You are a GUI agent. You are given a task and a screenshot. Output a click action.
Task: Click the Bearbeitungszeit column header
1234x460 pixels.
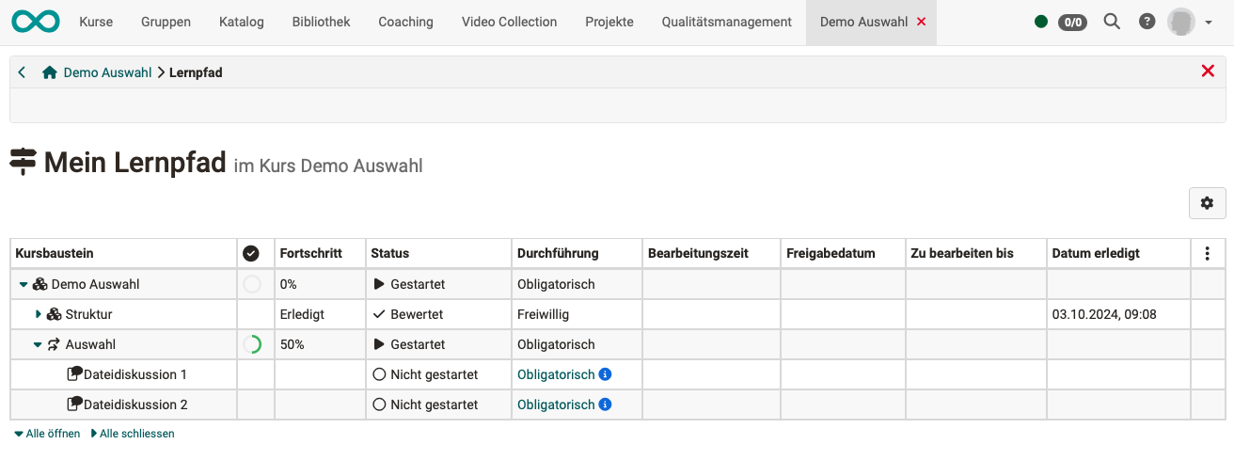pos(698,253)
